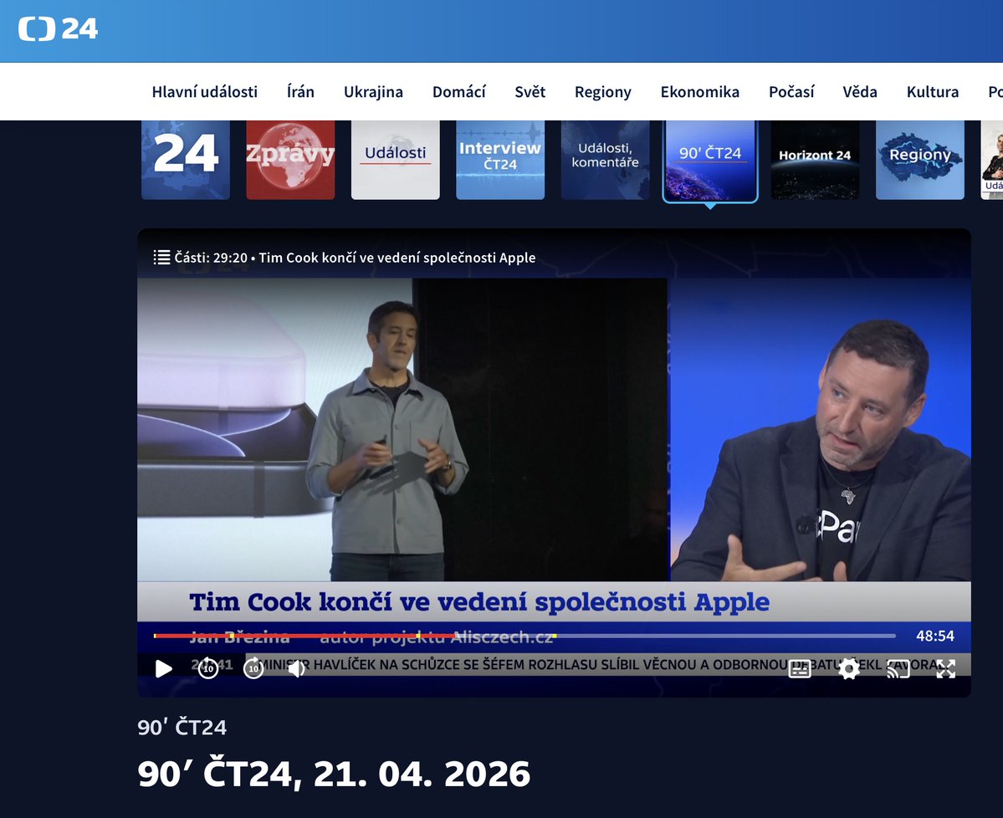
Task: Open Regiony in the navigation bar
Action: tap(602, 92)
